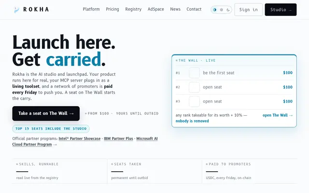Image resolution: width=309 pixels, height=193 pixels.
Task: Launch the Studio button
Action: point(281,10)
